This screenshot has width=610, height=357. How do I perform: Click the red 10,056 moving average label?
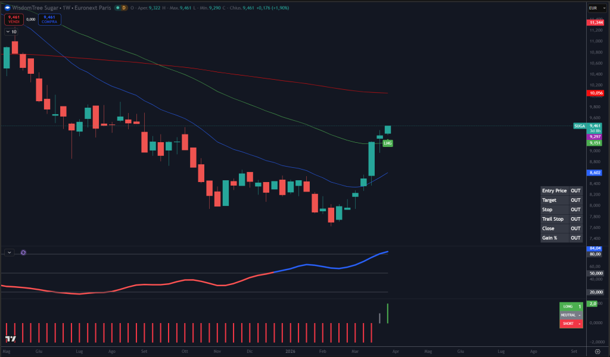coord(596,93)
